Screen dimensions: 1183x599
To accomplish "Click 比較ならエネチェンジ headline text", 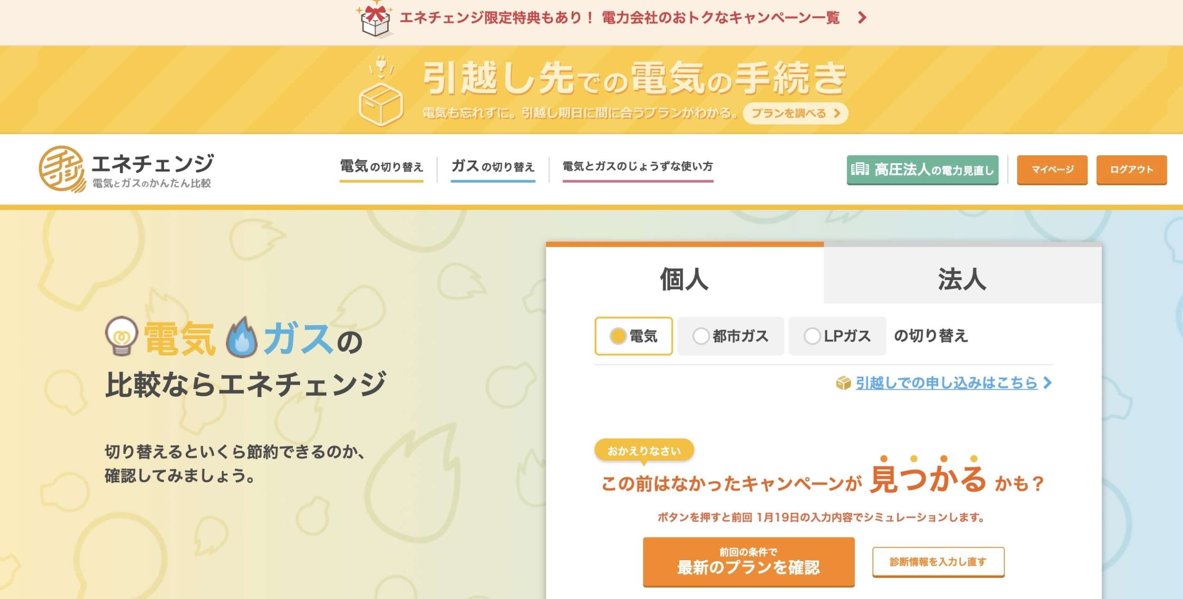I will (x=246, y=385).
